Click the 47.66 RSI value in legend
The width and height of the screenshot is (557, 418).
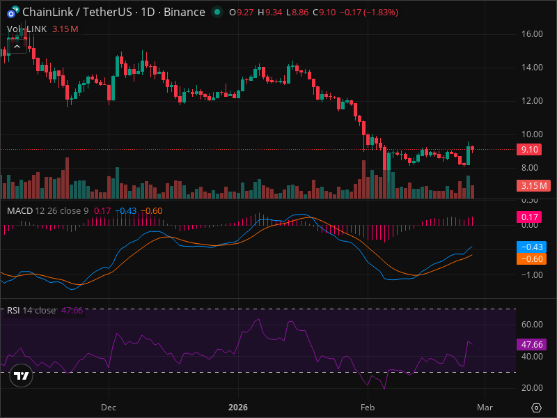(72, 310)
